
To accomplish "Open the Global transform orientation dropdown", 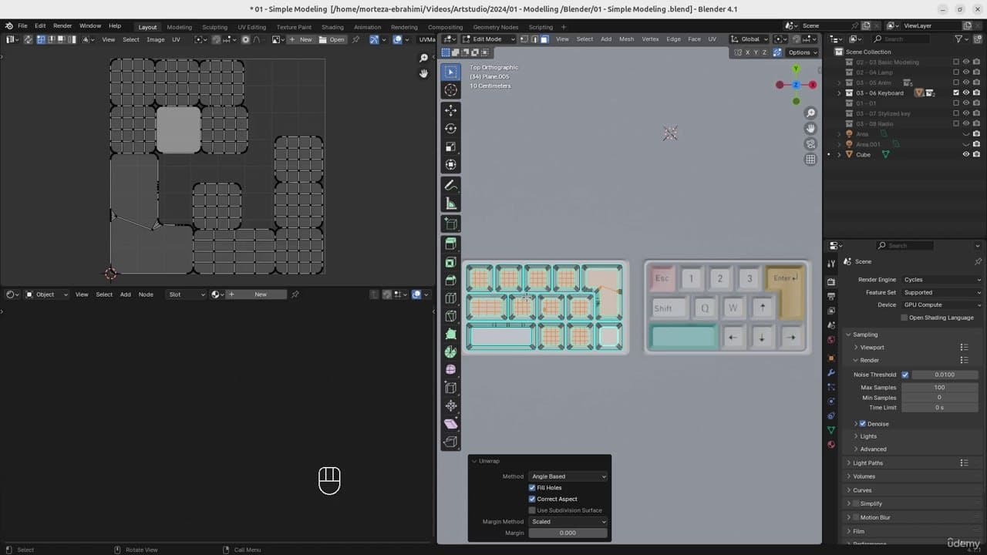I will 750,39.
